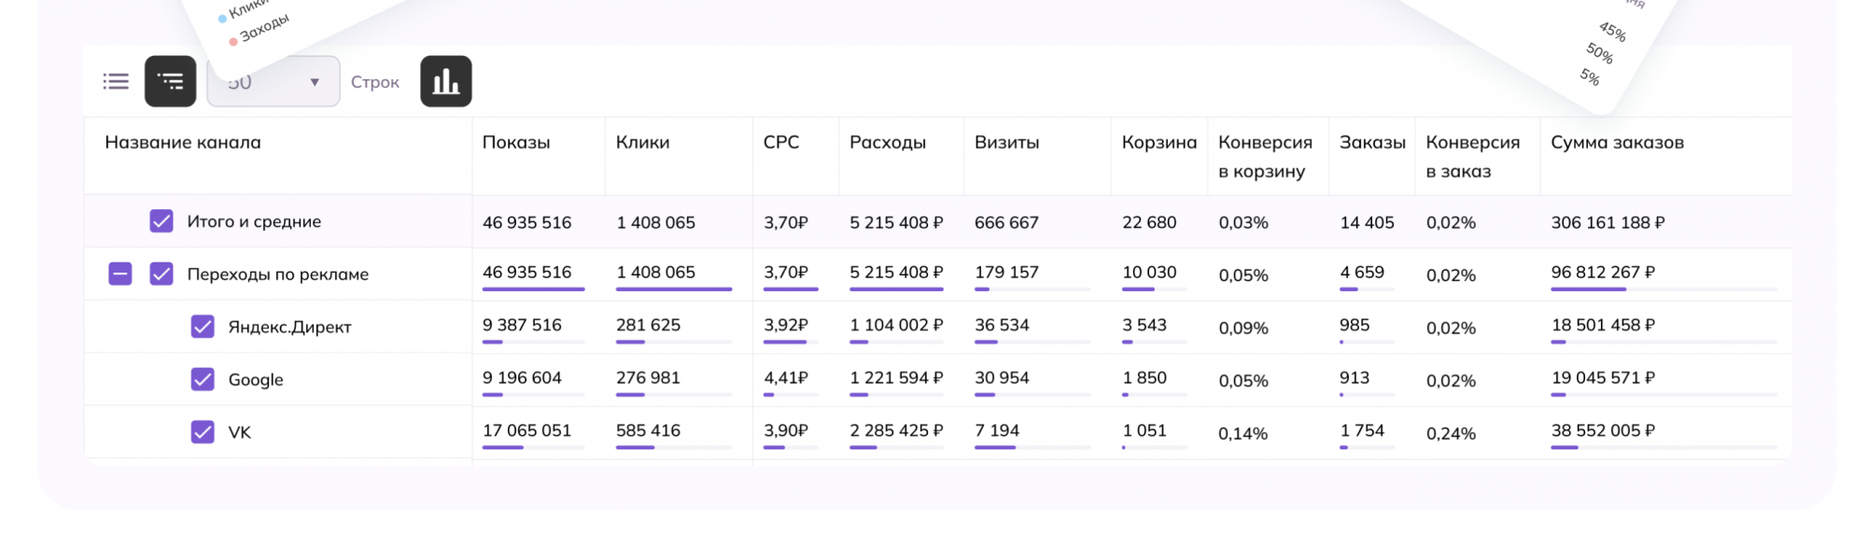This screenshot has height=535, width=1867.
Task: Click the Визиты column header
Action: pos(1006,143)
